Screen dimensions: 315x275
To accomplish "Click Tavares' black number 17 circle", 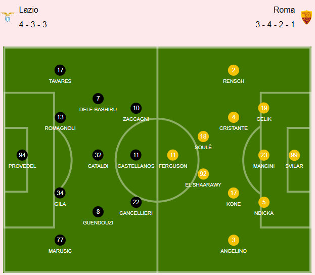I will (x=60, y=70).
